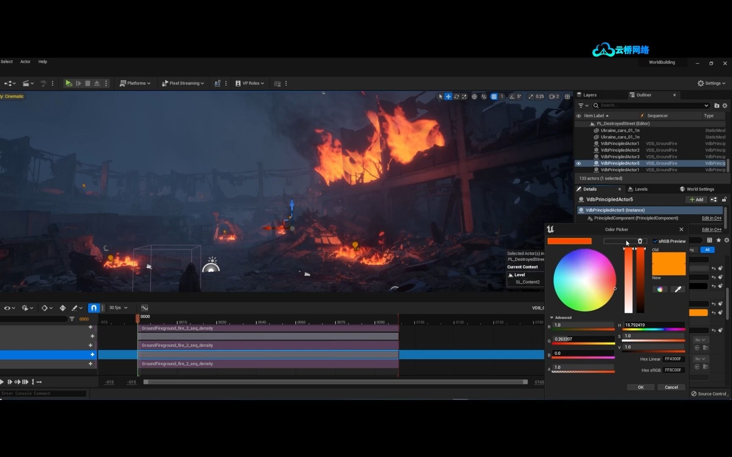
Task: Click Edit in C++ link for PrincipledComponent
Action: tap(711, 218)
